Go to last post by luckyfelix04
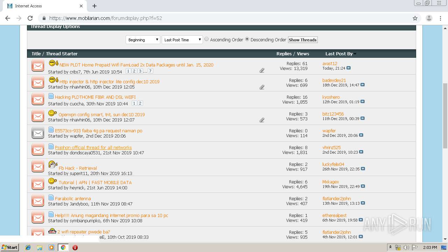 tap(363, 169)
